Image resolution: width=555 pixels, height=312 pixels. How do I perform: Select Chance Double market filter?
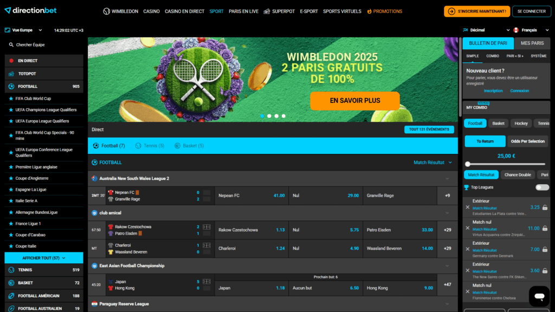pos(518,175)
